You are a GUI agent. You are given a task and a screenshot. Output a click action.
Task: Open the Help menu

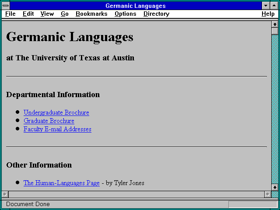[268, 14]
